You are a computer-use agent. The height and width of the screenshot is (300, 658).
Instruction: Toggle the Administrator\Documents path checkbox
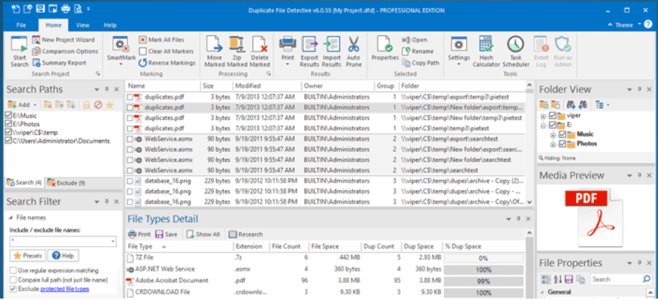click(x=9, y=141)
